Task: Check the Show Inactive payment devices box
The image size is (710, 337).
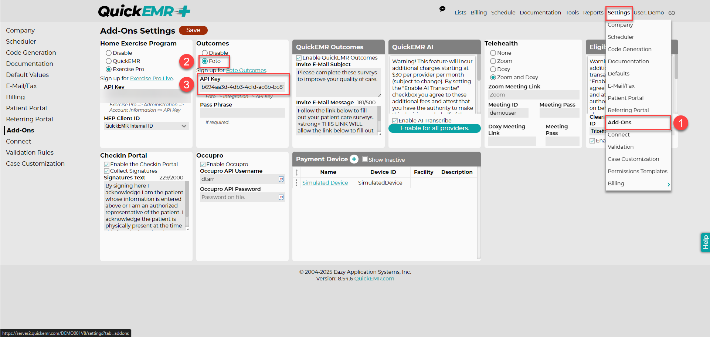Action: [365, 159]
